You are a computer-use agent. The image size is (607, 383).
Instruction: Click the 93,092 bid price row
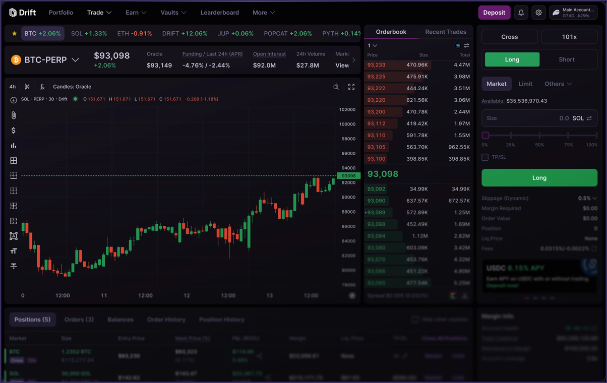[418, 189]
